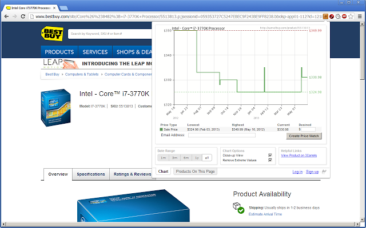Click the AdBlock stop-sign icon
Viewport: 366px width, 228px height.
pyautogui.click(x=344, y=17)
